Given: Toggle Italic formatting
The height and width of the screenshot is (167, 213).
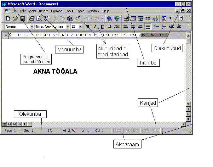Looking at the screenshot, I should [x=95, y=26].
